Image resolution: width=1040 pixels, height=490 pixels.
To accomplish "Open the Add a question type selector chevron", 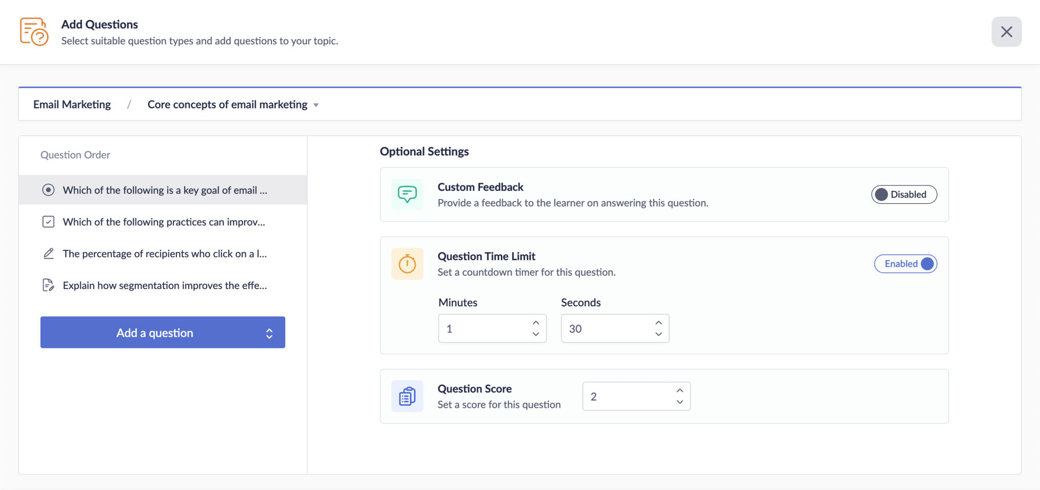I will 270,333.
